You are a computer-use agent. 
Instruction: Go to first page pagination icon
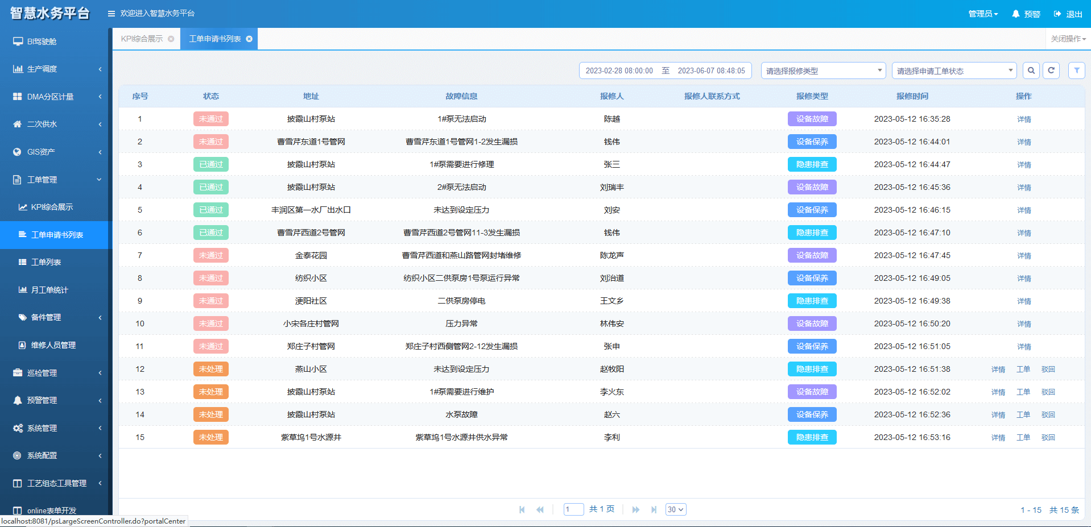pos(522,509)
